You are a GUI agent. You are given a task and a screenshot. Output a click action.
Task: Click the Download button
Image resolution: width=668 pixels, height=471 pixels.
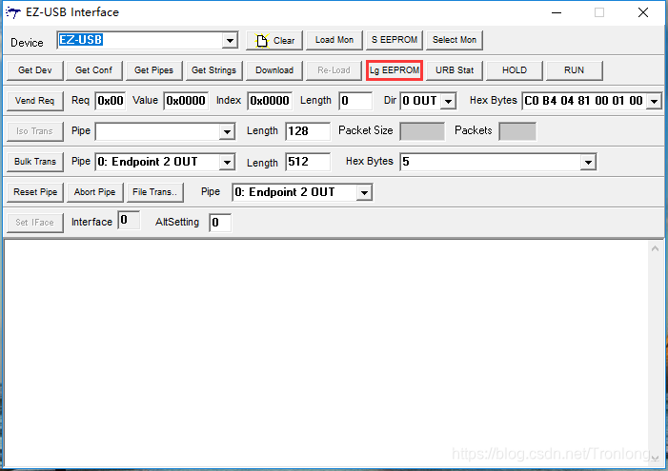274,70
